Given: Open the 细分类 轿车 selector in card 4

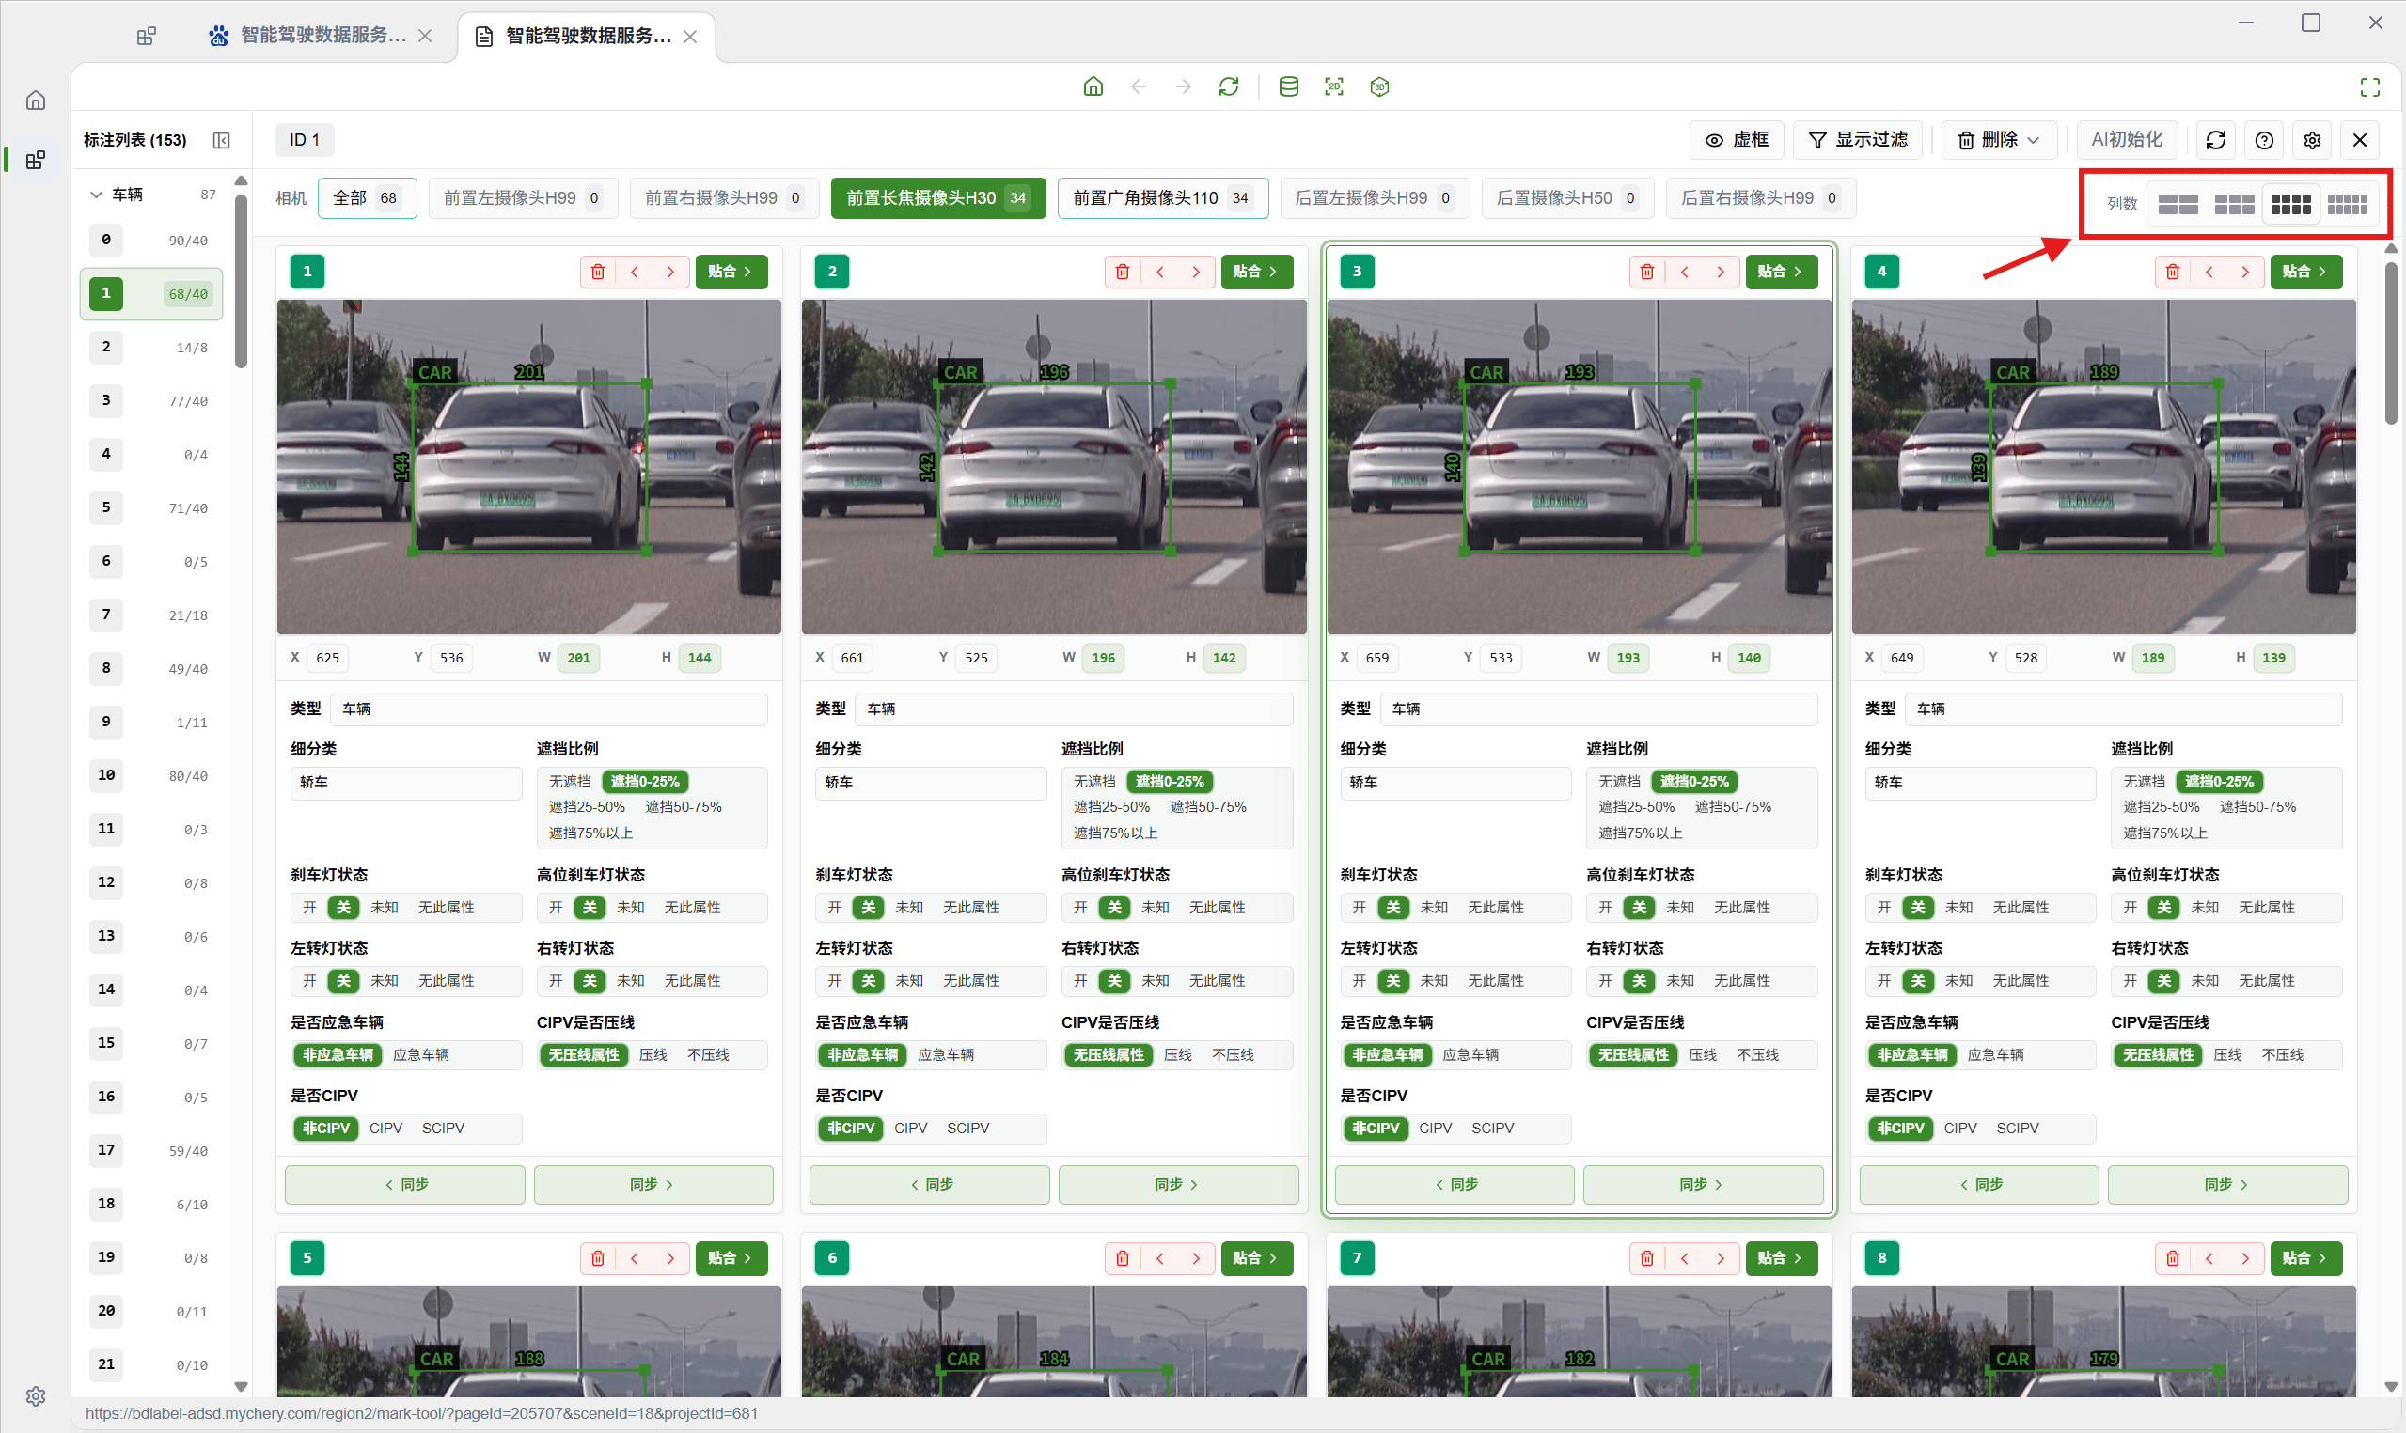Looking at the screenshot, I should (1980, 783).
